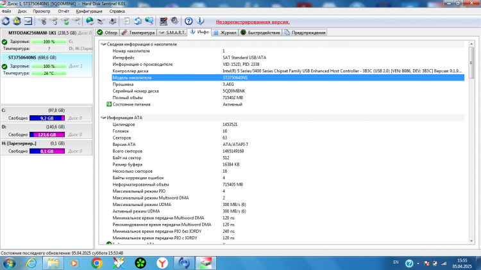Click the D: free space 123,6 GB bar
Image resolution: width=481 pixels, height=270 pixels.
click(x=47, y=135)
